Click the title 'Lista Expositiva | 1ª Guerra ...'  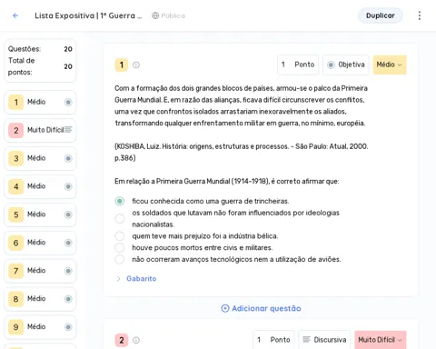click(x=88, y=15)
